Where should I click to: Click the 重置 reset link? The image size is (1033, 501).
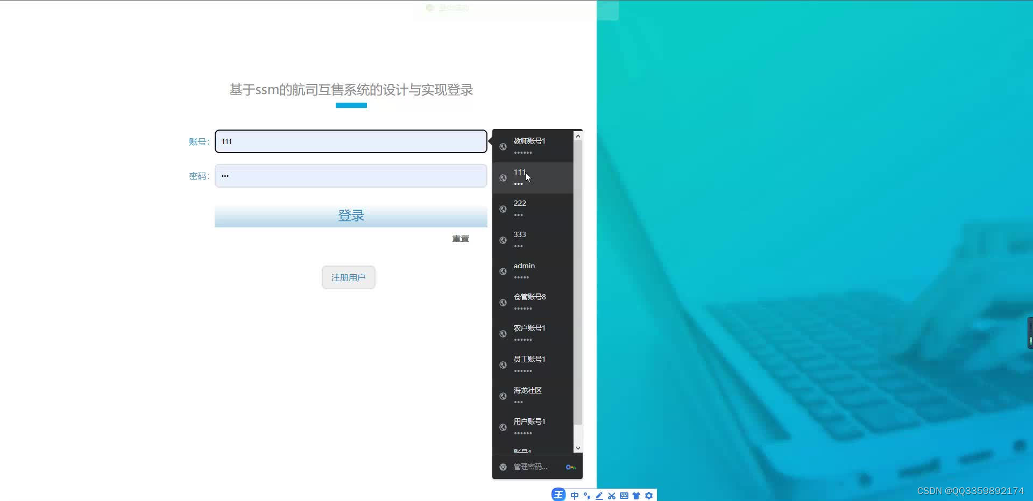click(461, 239)
